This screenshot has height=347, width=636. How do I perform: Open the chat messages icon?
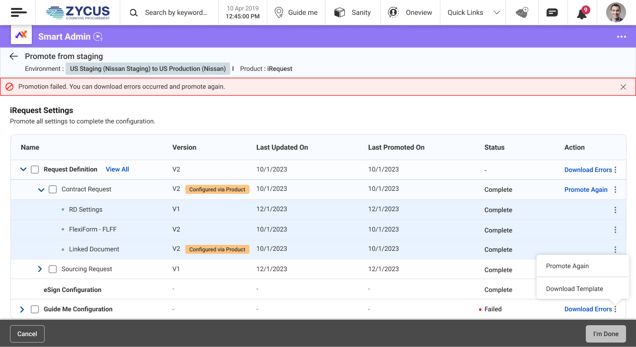552,13
